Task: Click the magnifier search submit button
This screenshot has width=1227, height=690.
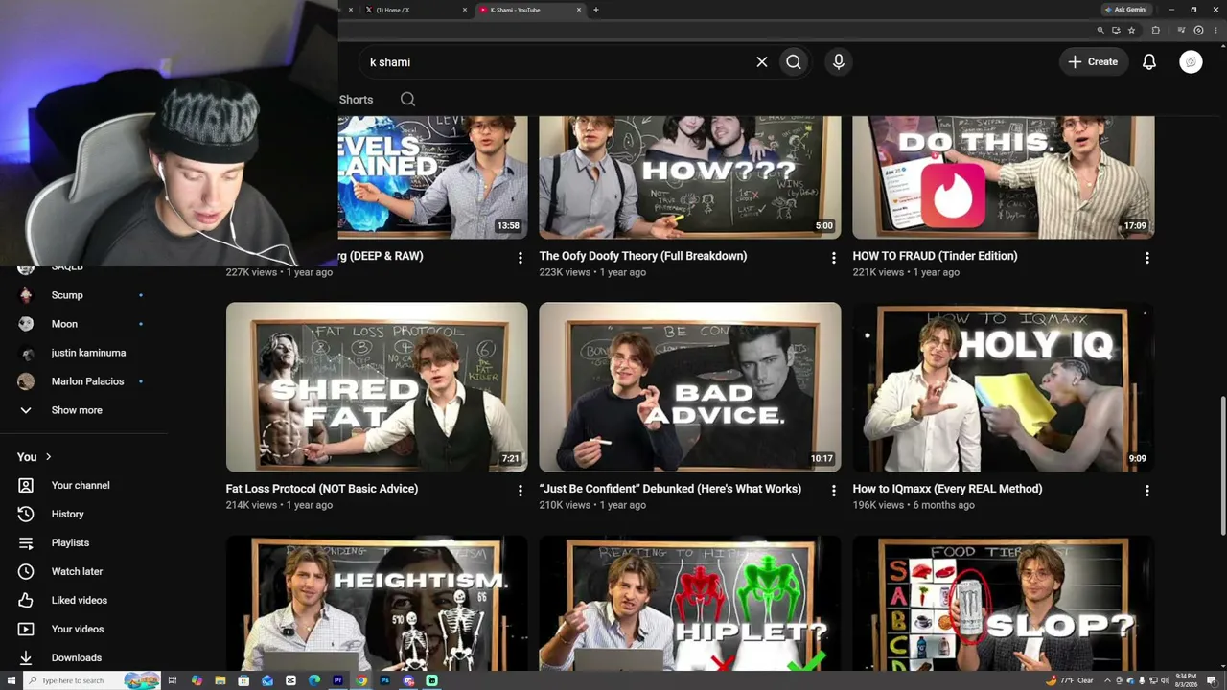Action: [x=794, y=62]
